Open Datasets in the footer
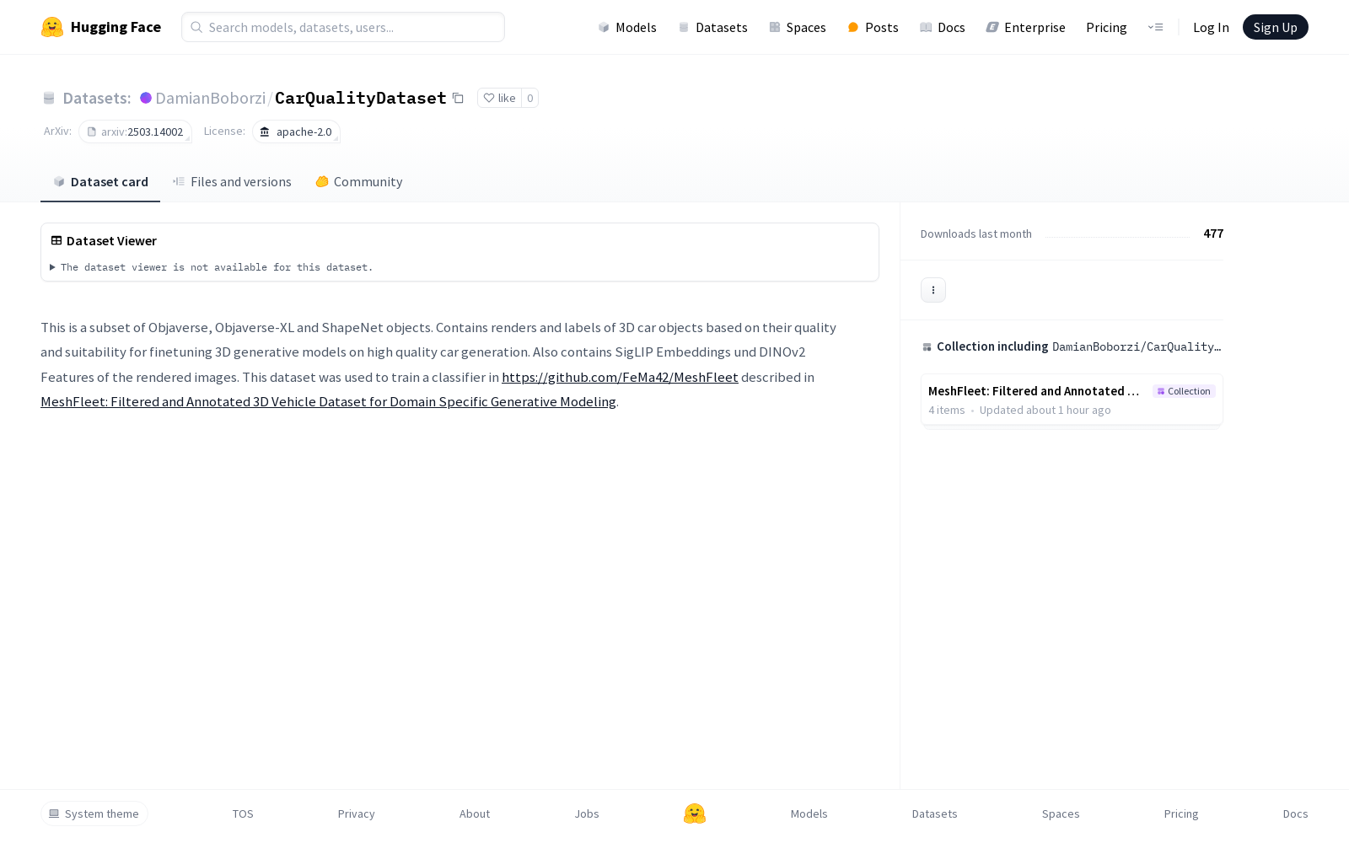 click(x=935, y=813)
